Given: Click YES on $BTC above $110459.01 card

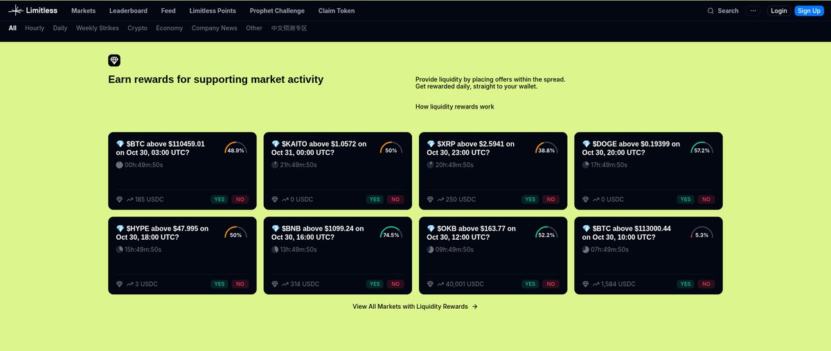Looking at the screenshot, I should point(220,200).
